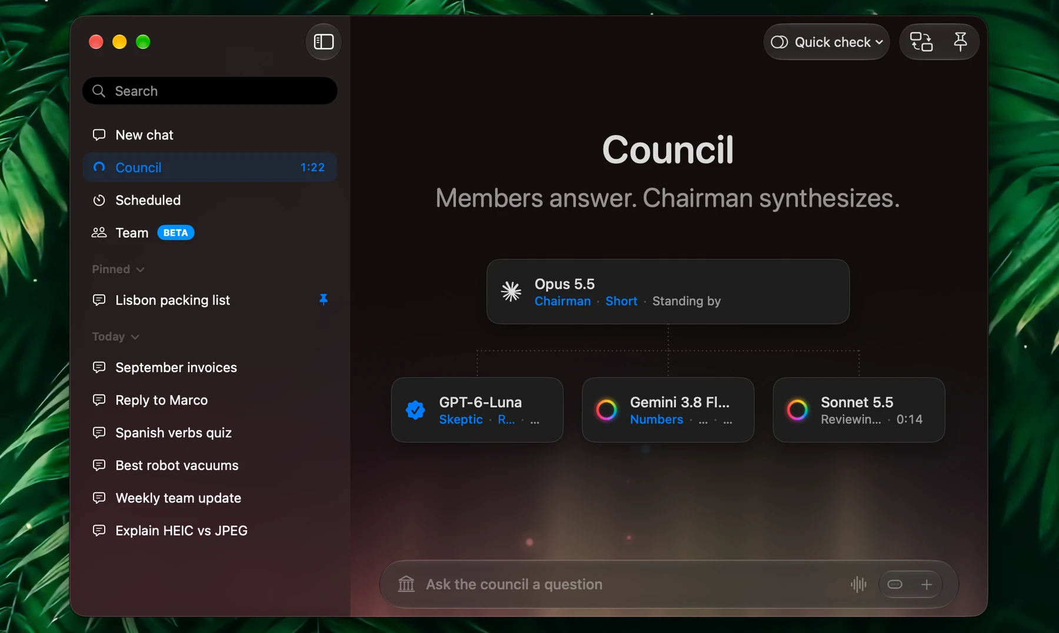
Task: Click the voice waveform icon in input bar
Action: (x=858, y=584)
